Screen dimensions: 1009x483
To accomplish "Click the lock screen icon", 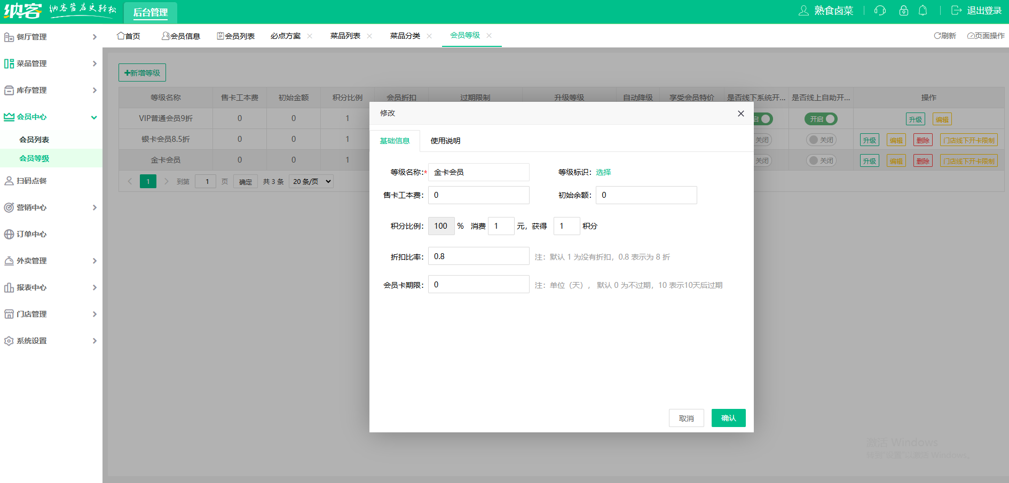I will click(903, 11).
